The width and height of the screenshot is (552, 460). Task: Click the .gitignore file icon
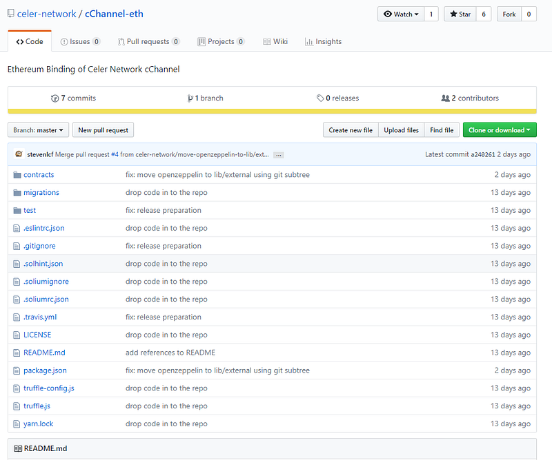(17, 246)
